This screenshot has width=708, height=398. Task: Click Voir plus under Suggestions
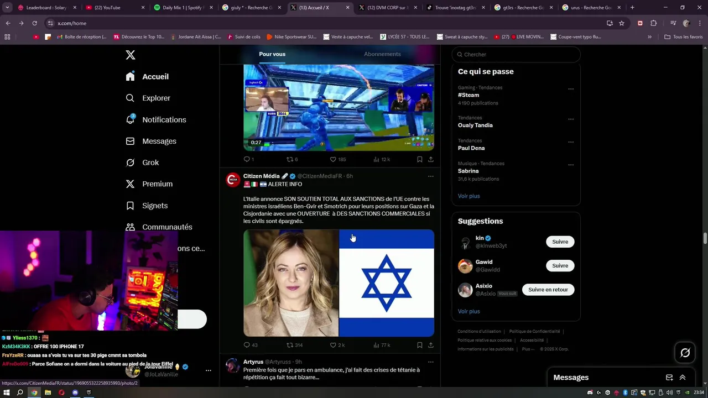point(468,311)
